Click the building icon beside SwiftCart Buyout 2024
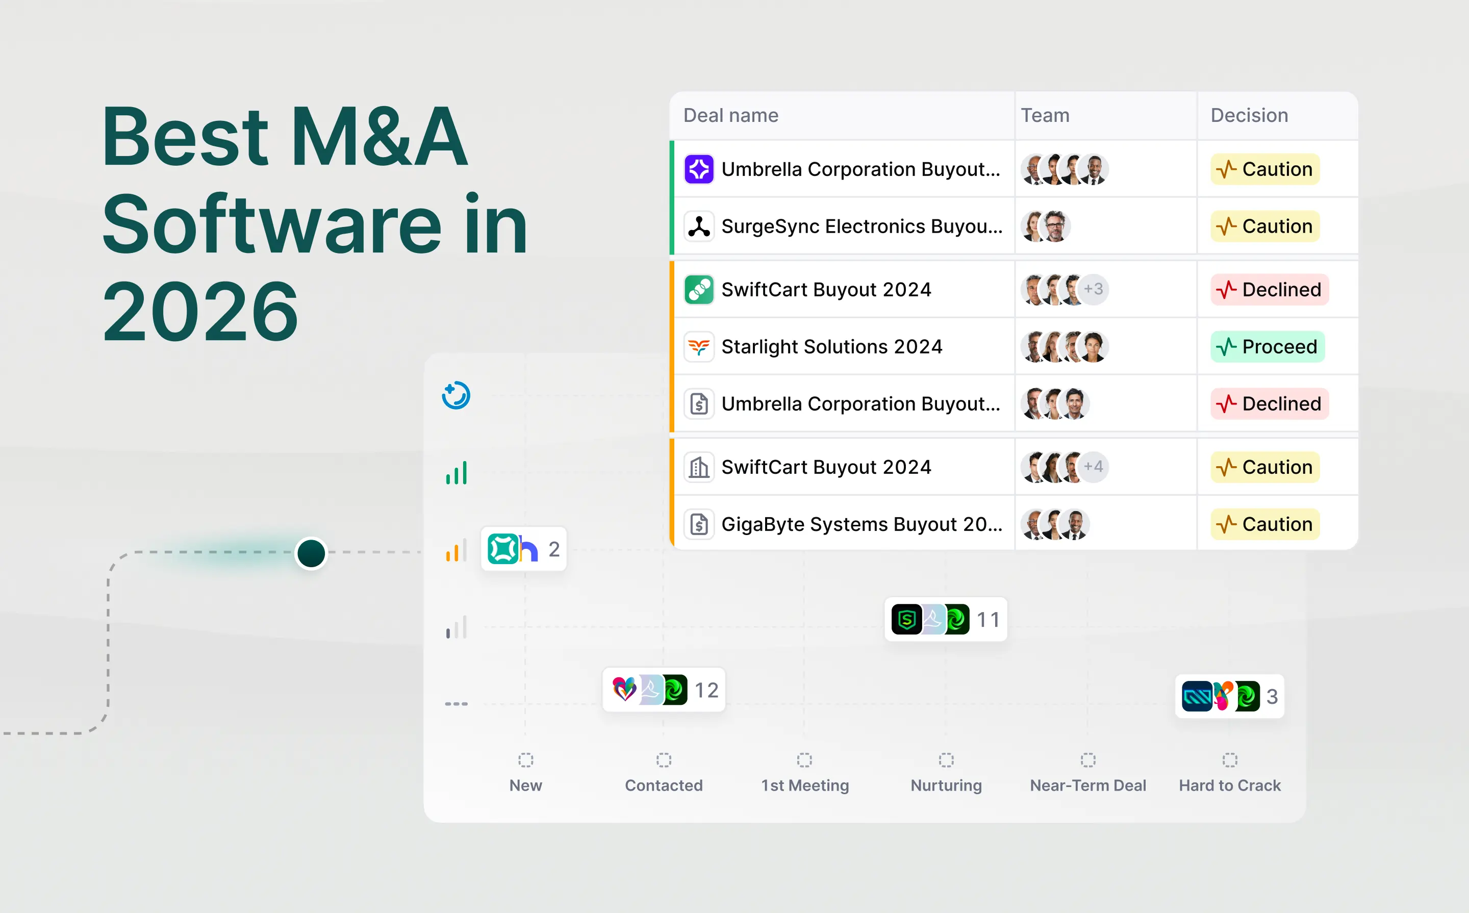The width and height of the screenshot is (1469, 913). (x=699, y=467)
